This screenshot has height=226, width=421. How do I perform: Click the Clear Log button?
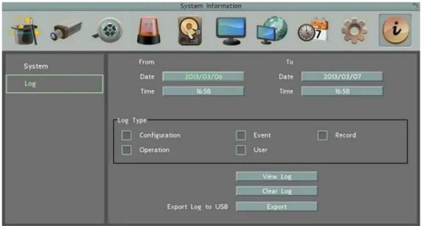[276, 191]
